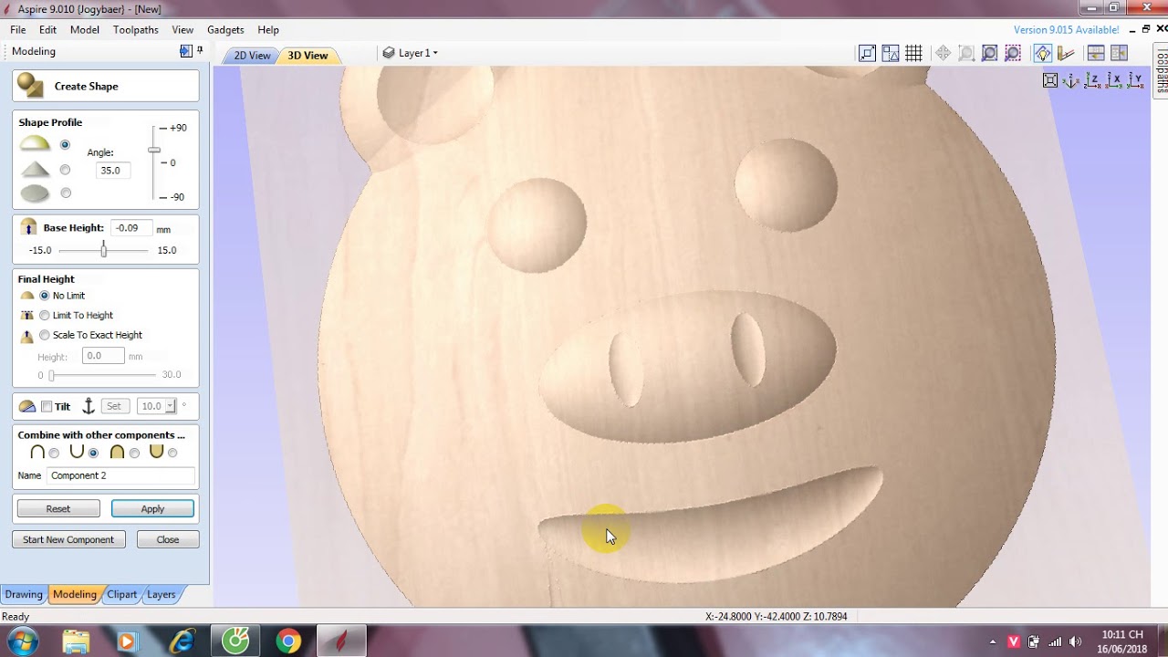Switch to the Layers tab
The height and width of the screenshot is (657, 1168).
162,594
